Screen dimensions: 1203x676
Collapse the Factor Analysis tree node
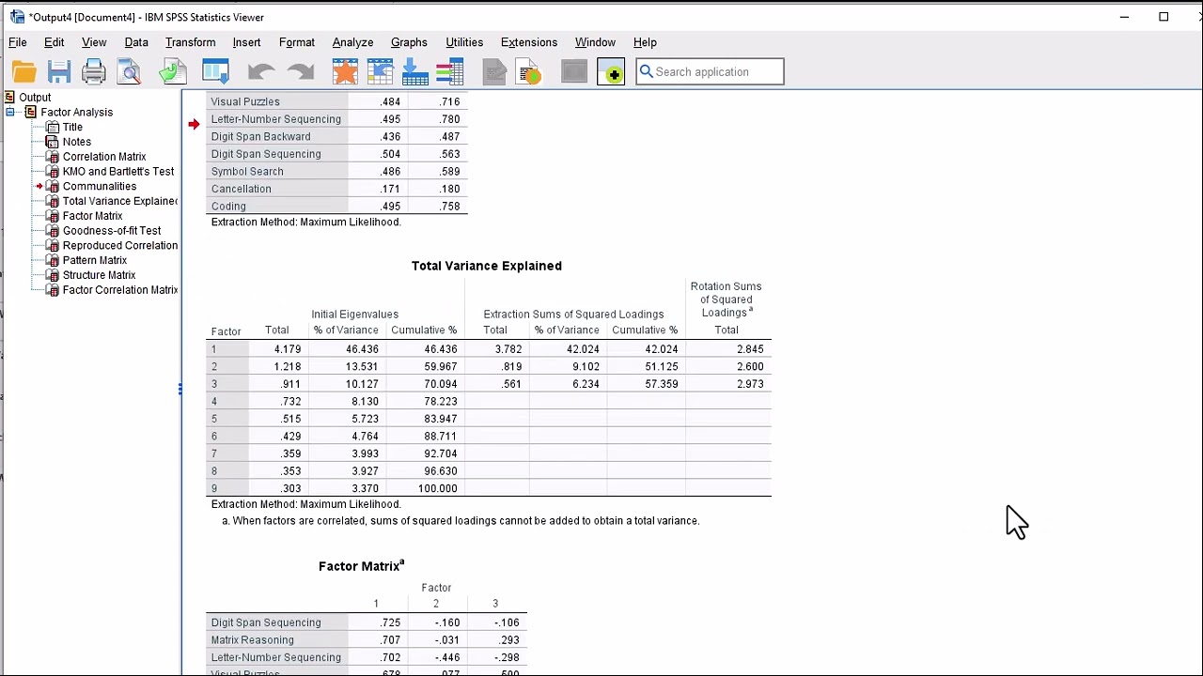(x=10, y=112)
